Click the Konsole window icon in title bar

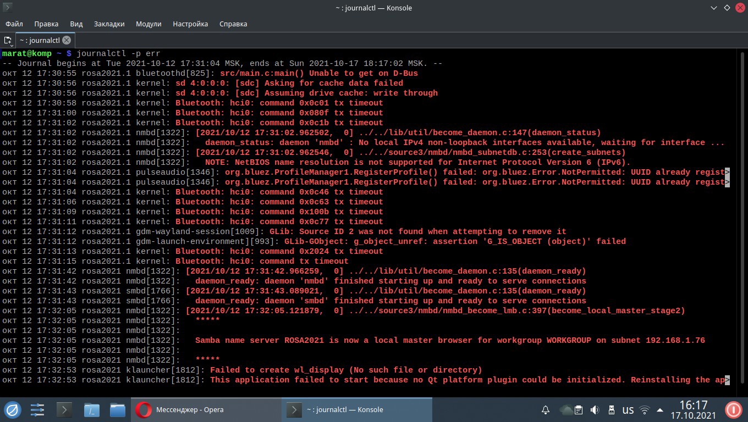8,8
